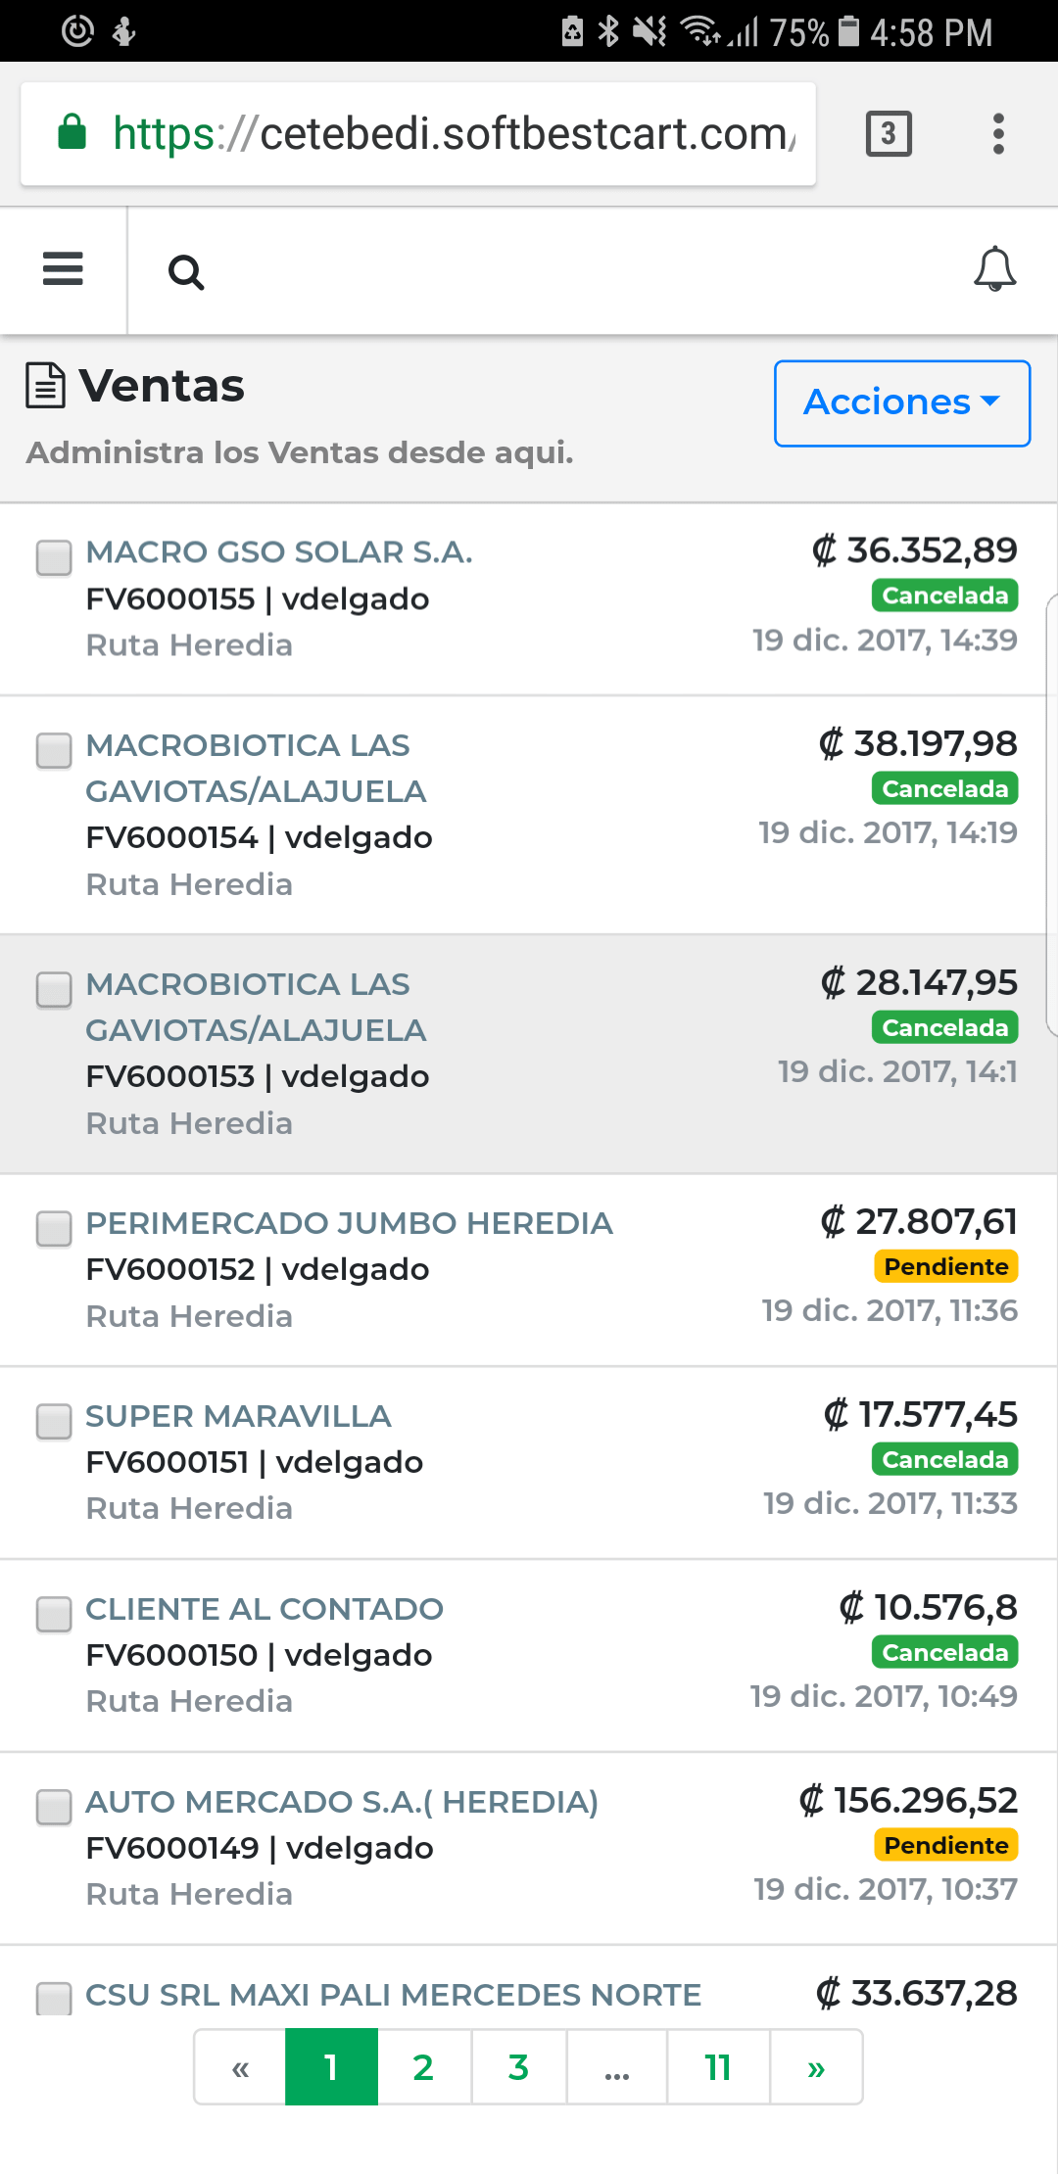1058x2174 pixels.
Task: Open the browser tab switcher
Action: [x=889, y=133]
